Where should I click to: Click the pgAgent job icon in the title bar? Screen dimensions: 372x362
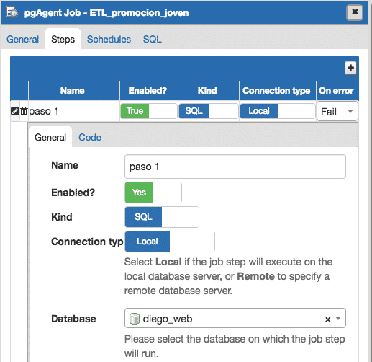pos(12,12)
